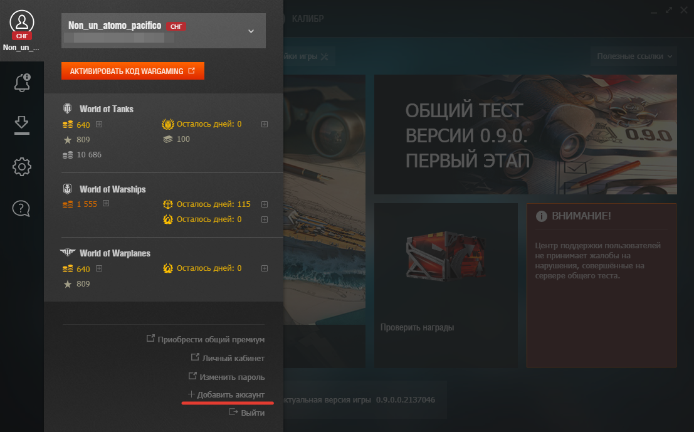Click the username 'Non_un_atomo_pacifico' text
694x432 pixels.
click(x=115, y=26)
